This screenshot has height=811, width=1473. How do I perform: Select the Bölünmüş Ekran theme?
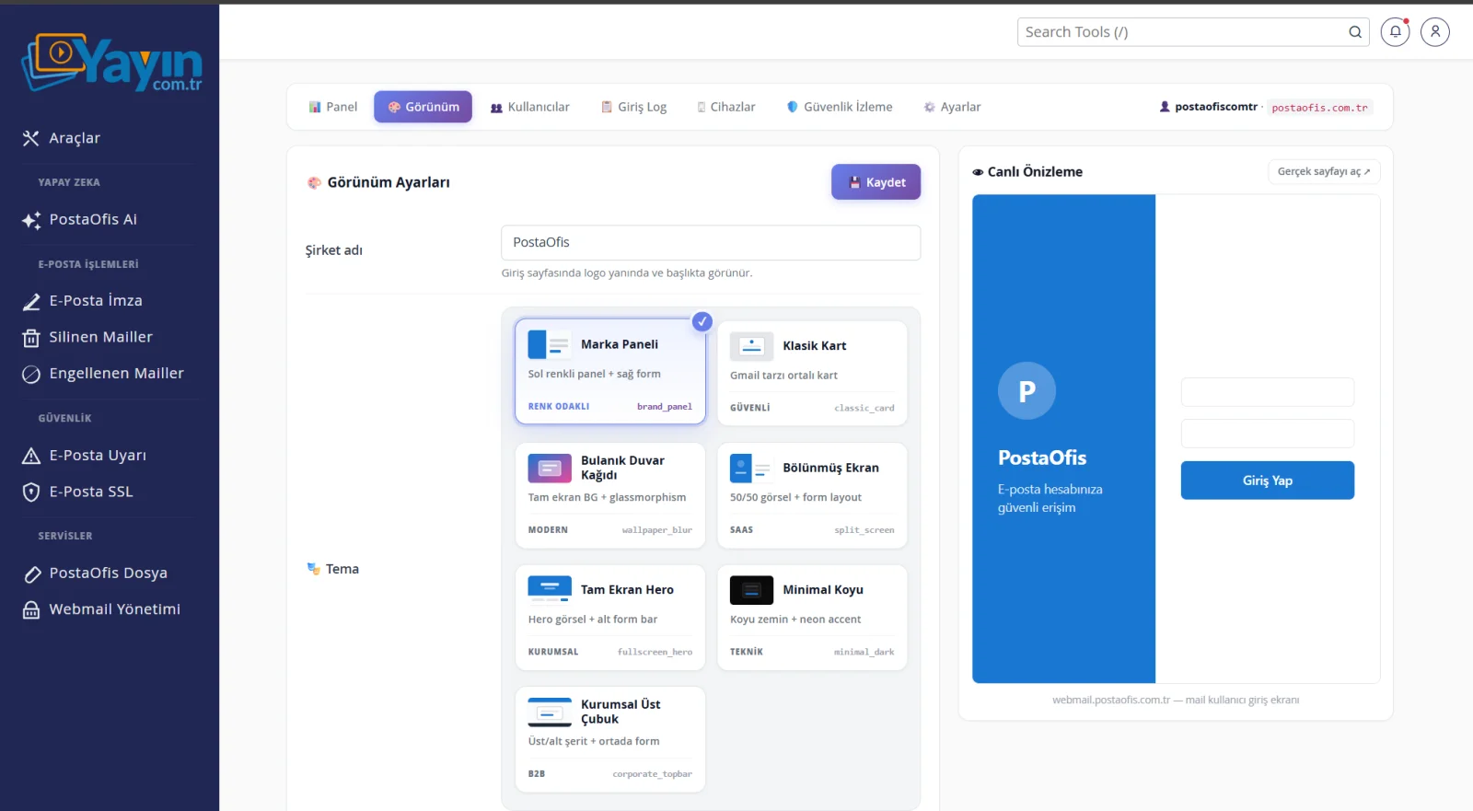tap(812, 495)
